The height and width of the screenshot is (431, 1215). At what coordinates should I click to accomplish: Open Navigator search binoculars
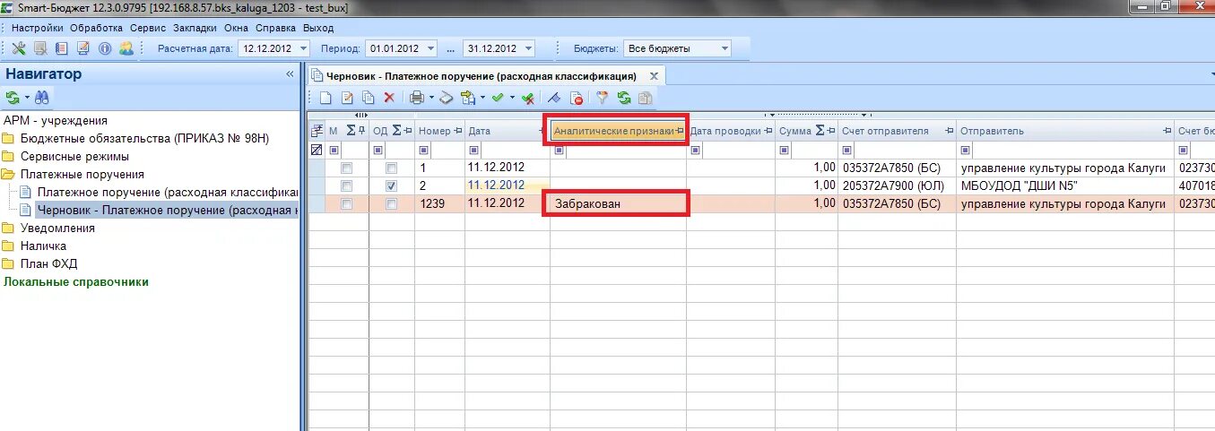42,98
